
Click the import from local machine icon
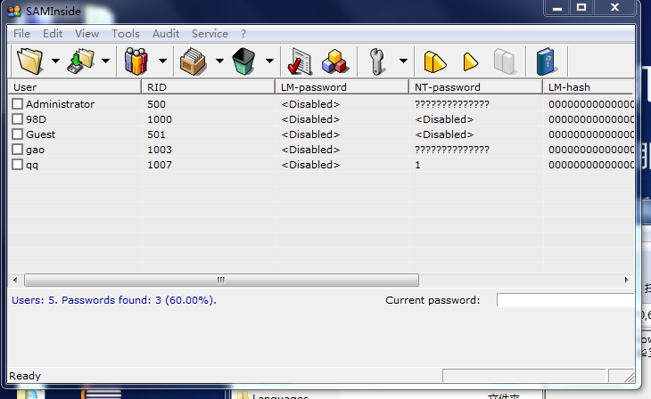(x=80, y=61)
